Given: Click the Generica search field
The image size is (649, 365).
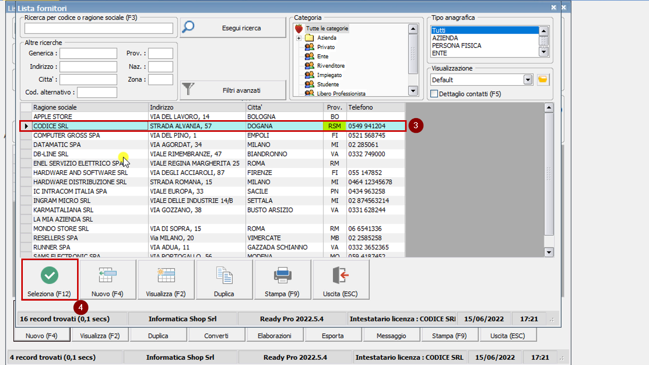Looking at the screenshot, I should tap(88, 53).
